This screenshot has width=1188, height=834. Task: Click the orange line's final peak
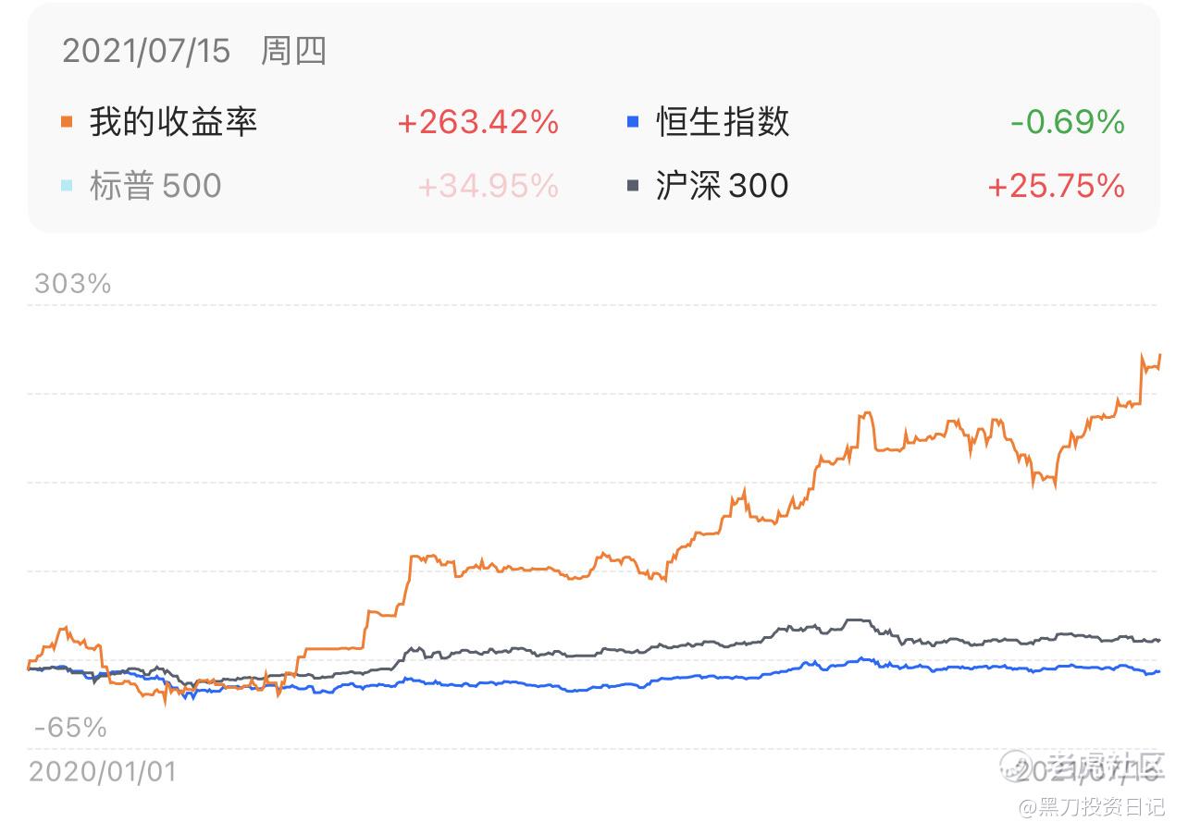click(1158, 356)
